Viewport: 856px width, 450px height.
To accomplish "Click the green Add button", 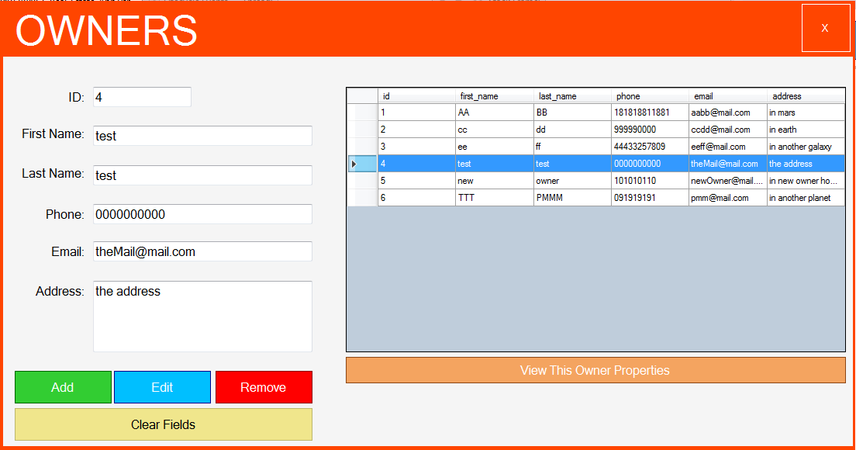I will pyautogui.click(x=63, y=387).
